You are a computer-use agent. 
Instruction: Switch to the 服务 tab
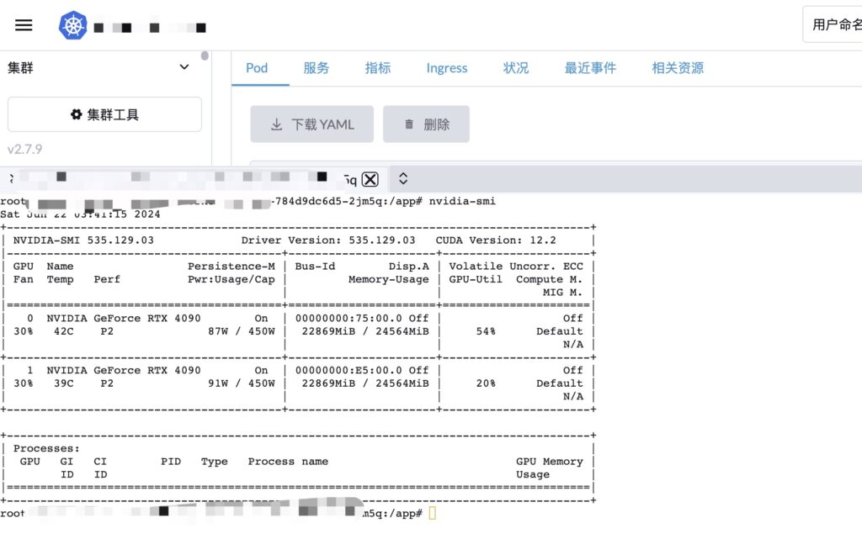point(317,68)
